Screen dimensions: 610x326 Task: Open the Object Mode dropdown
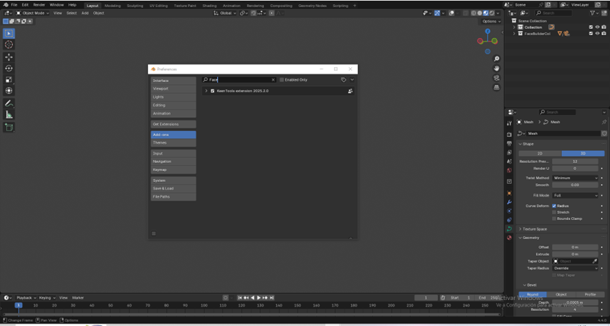tap(33, 13)
